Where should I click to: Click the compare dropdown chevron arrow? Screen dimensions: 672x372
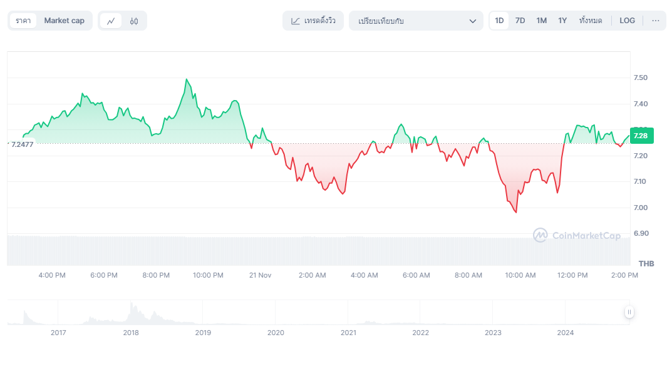(473, 21)
